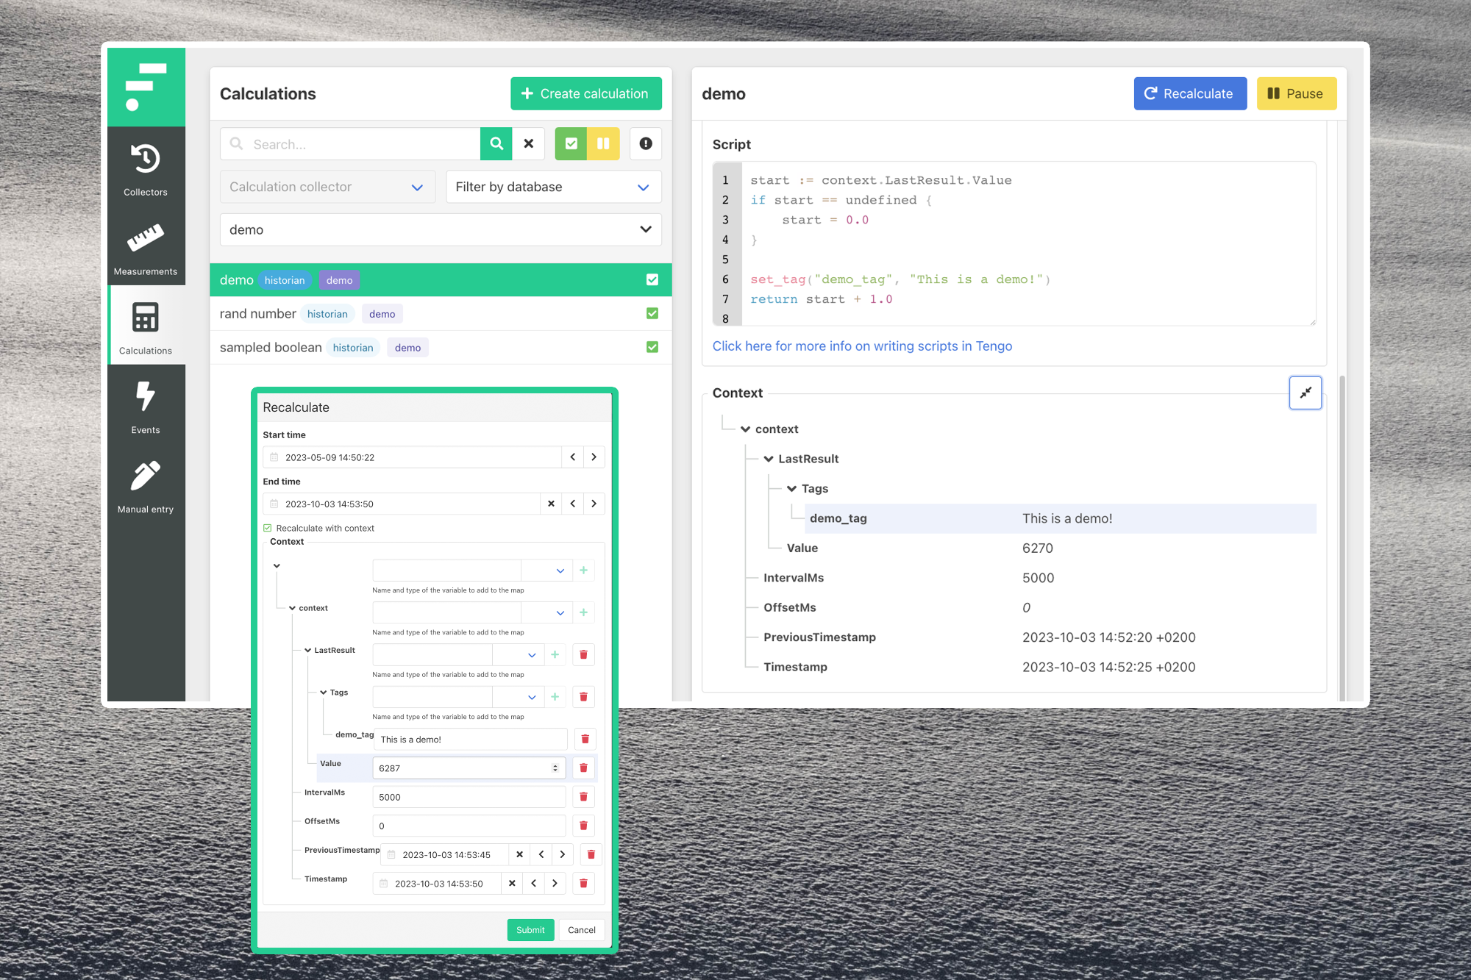Clear the search with the X button
This screenshot has width=1471, height=980.
529,143
